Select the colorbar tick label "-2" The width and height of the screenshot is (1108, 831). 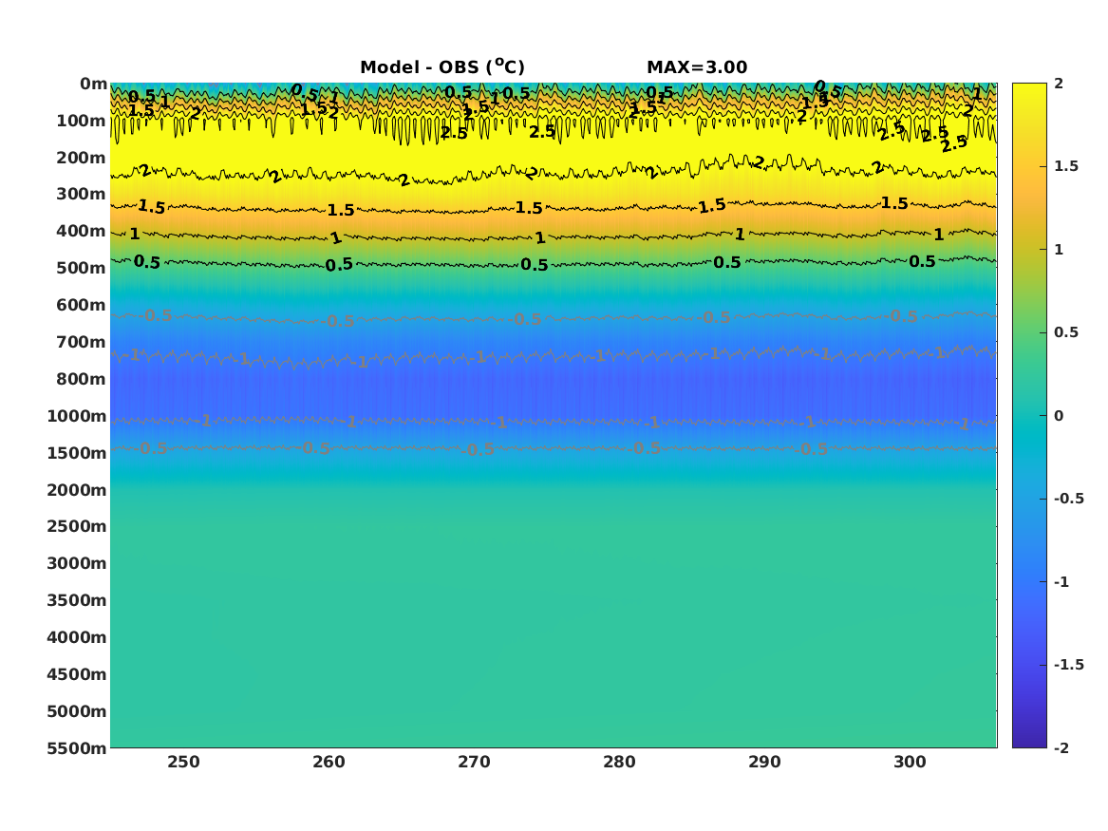(x=1061, y=747)
